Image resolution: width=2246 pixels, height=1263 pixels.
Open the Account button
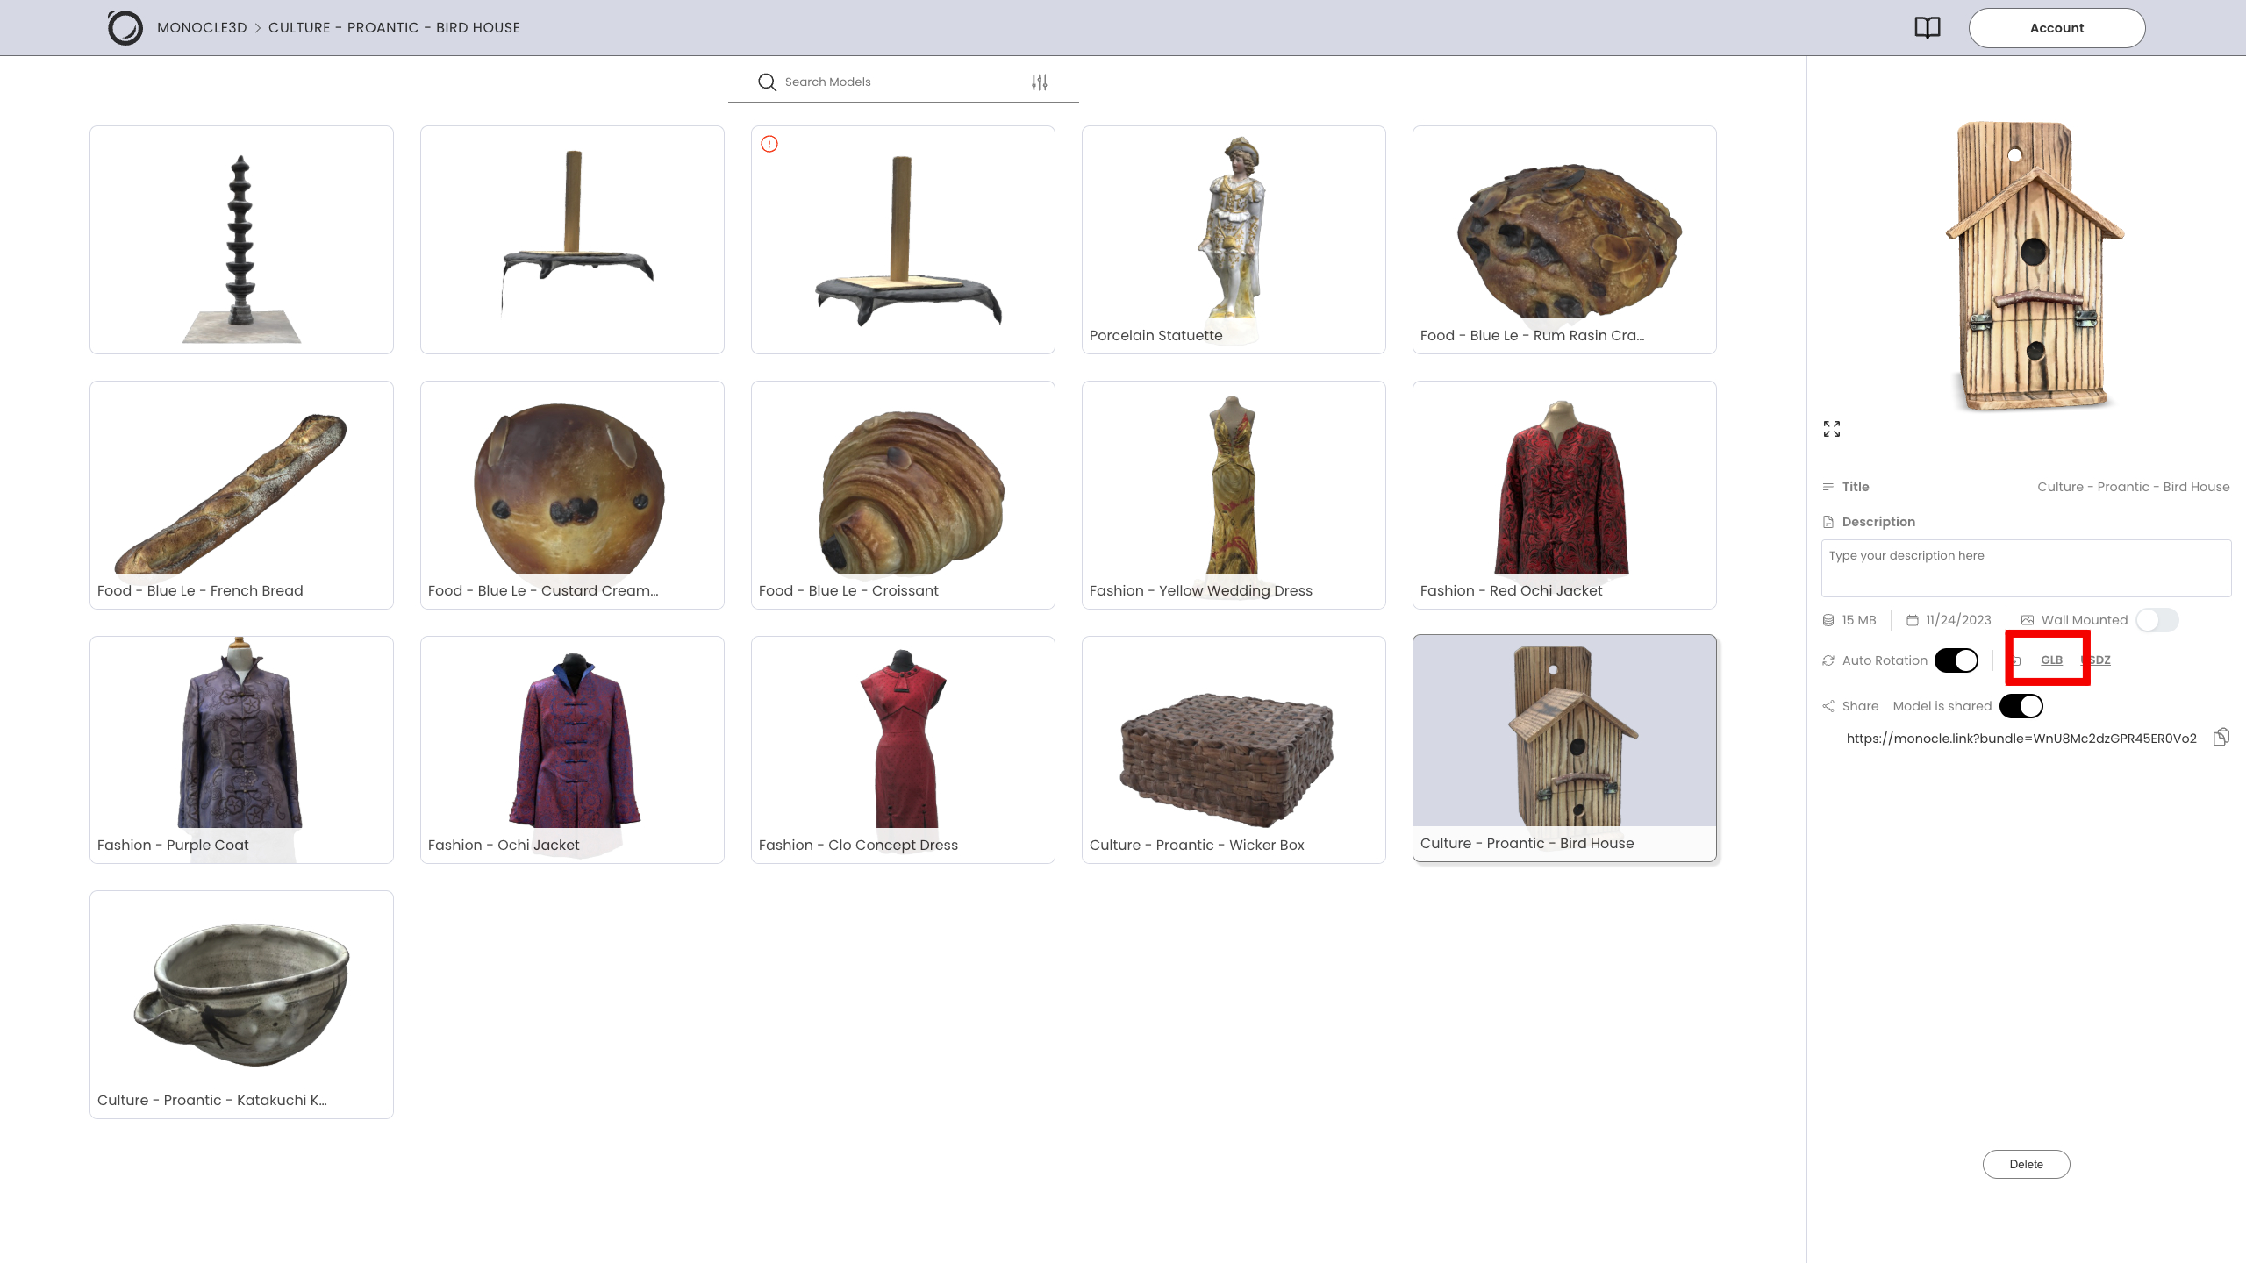(2056, 28)
